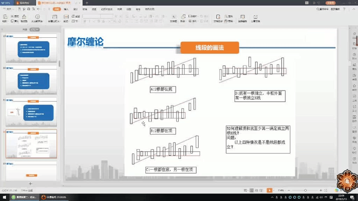Click the Paste icon in the ribbon
358x201 pixels.
point(5,17)
